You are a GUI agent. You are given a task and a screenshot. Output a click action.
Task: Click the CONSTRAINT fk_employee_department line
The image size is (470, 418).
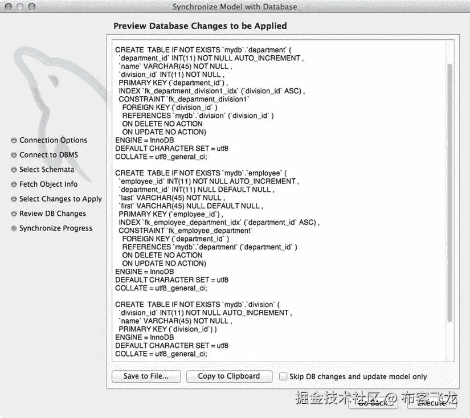185,231
